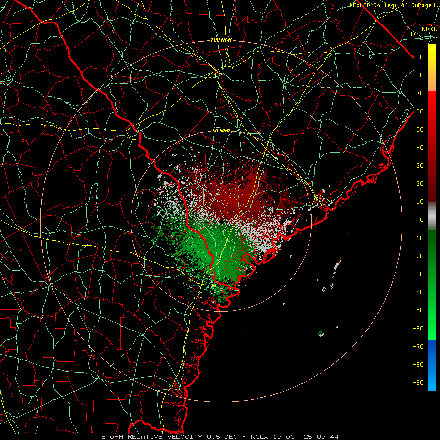
Task: Click the 70 knot label on the scale
Action: 420,93
